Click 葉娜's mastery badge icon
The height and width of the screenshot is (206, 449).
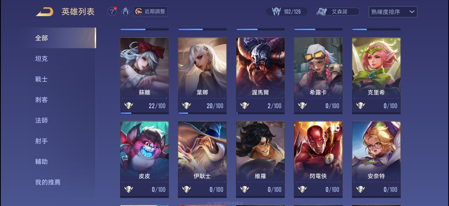point(186,106)
